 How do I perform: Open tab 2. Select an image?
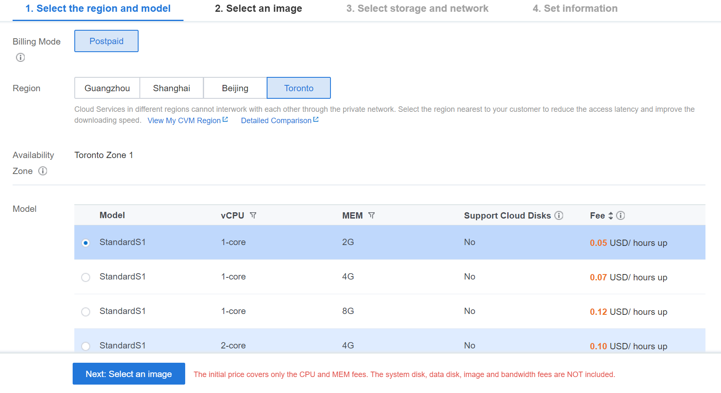point(258,9)
